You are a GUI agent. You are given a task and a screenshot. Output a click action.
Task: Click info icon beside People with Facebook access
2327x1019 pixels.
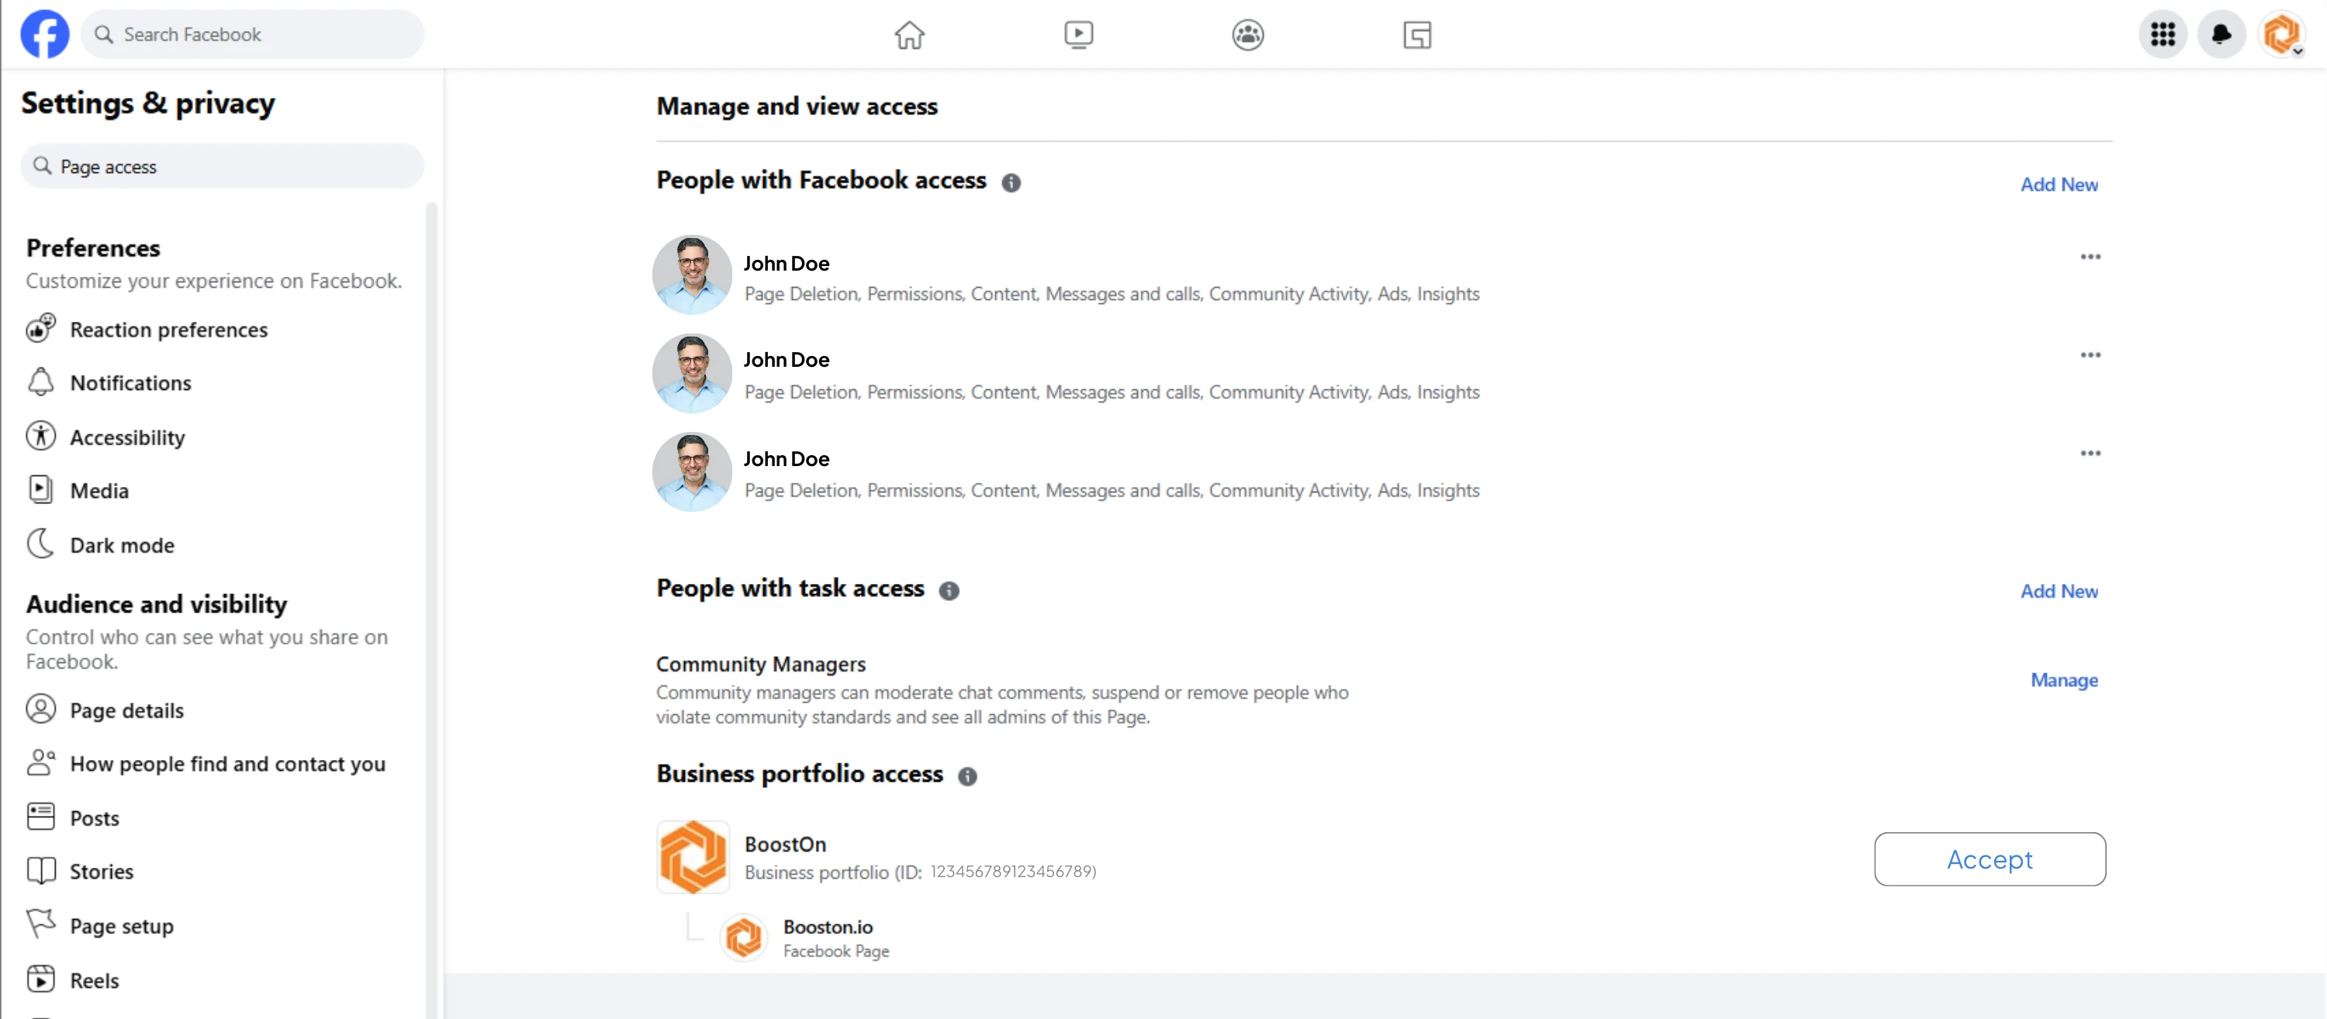pyautogui.click(x=1011, y=182)
